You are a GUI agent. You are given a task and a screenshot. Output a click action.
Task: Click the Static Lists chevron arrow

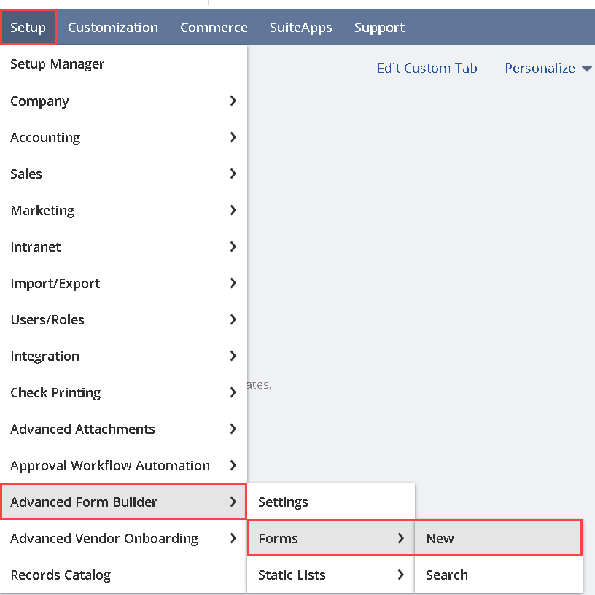(400, 575)
